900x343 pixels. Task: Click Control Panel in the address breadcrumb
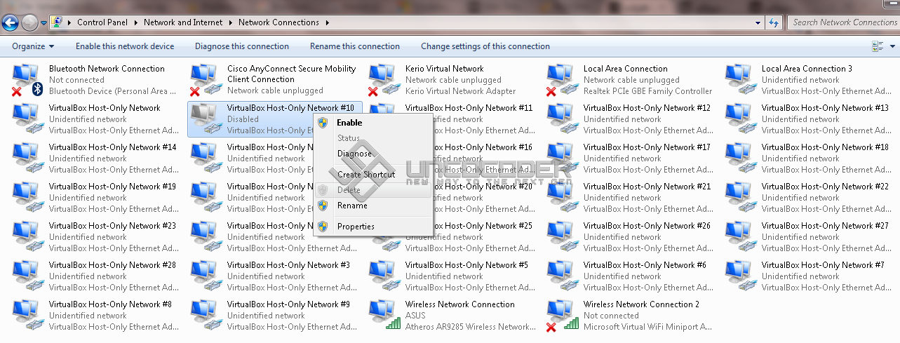(102, 22)
